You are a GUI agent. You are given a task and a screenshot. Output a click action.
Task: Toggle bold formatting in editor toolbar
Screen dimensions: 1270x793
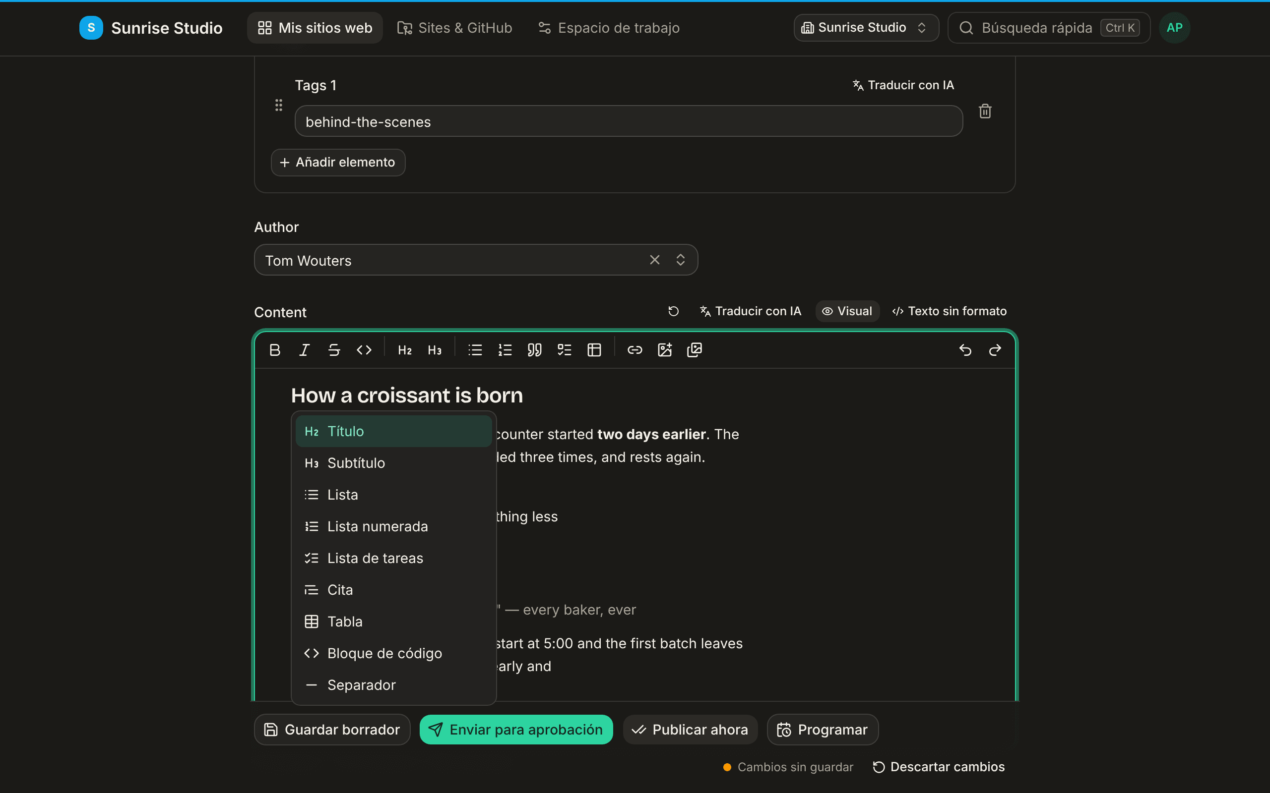274,350
